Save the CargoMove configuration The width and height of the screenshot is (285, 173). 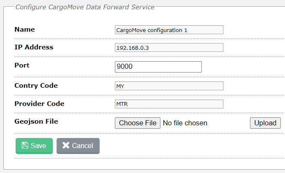coord(34,146)
